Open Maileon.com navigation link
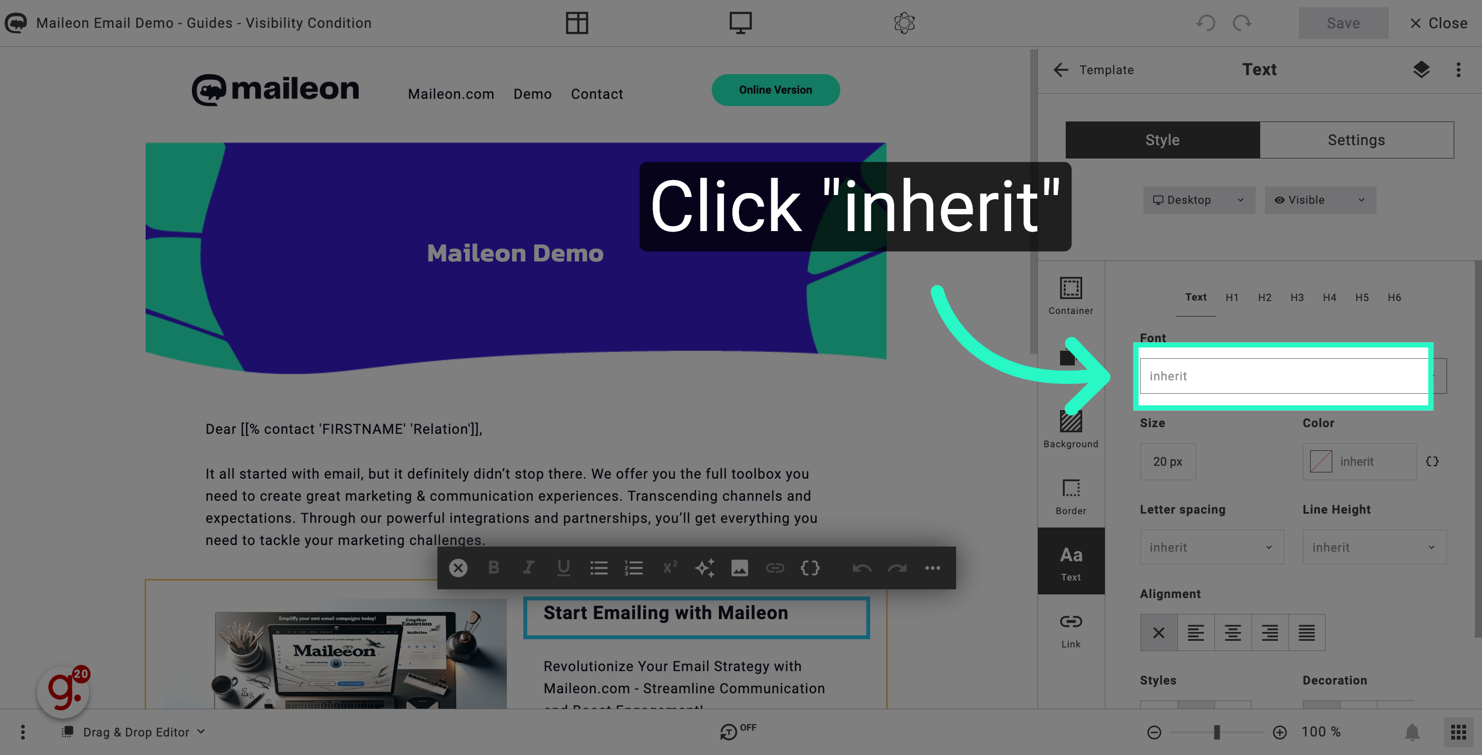 point(451,94)
